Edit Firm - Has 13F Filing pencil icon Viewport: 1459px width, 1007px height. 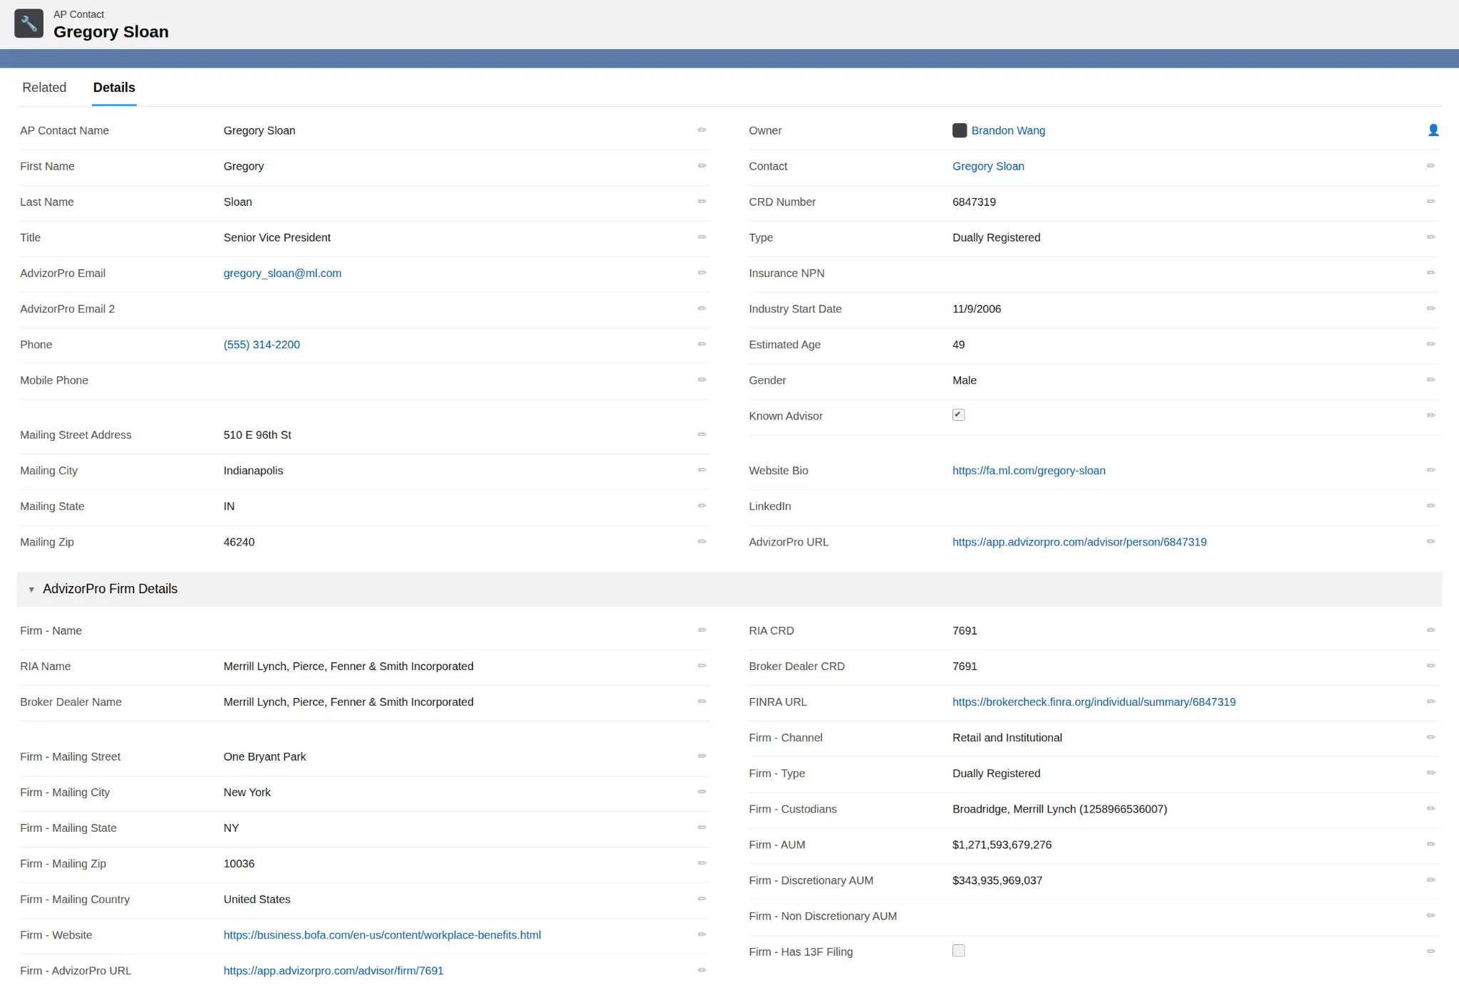(1431, 951)
